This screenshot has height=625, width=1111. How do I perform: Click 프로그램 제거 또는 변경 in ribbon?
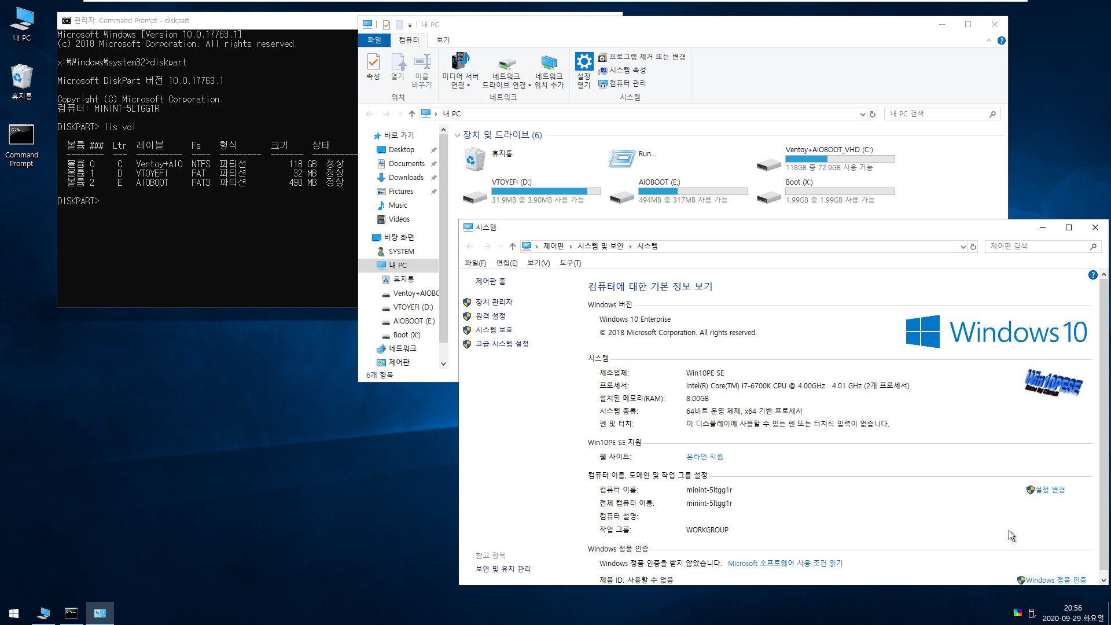point(642,57)
